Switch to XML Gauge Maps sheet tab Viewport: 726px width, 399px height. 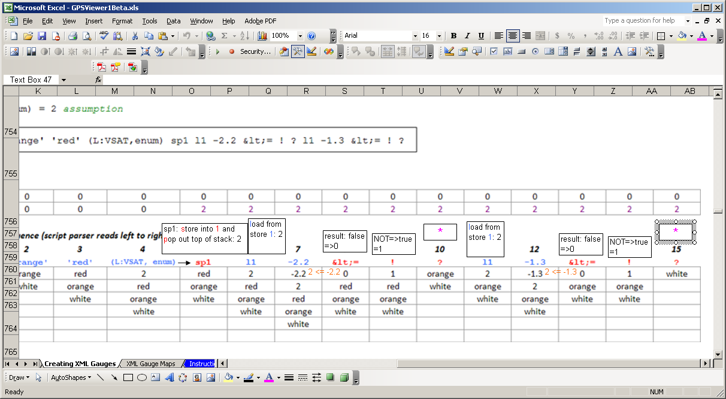151,364
